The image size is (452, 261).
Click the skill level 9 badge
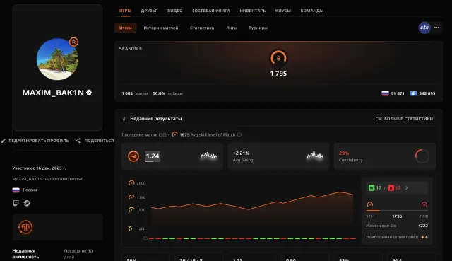pos(278,58)
